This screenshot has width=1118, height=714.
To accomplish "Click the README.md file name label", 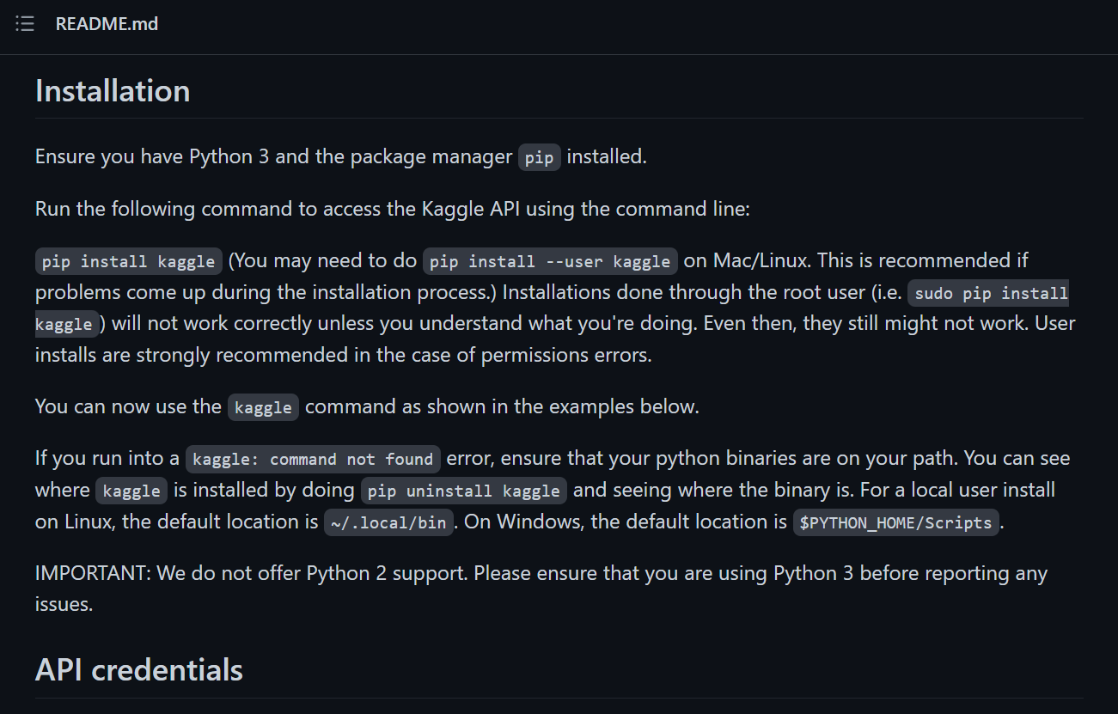I will (x=107, y=24).
